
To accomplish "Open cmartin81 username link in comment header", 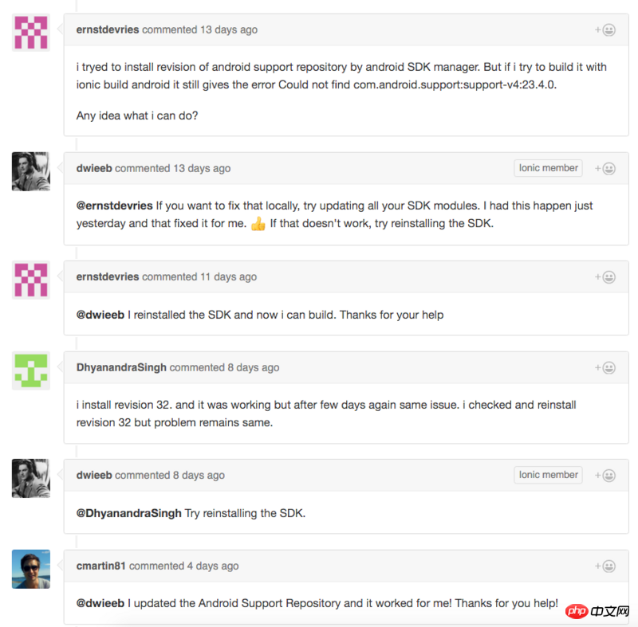I will pos(101,566).
